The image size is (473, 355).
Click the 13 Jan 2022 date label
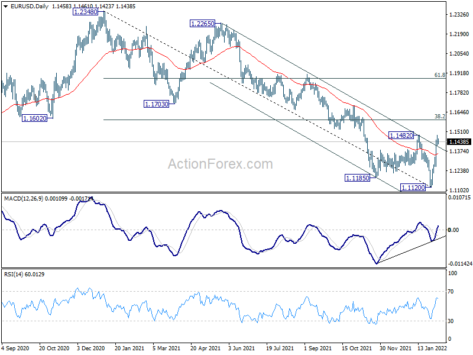point(432,348)
